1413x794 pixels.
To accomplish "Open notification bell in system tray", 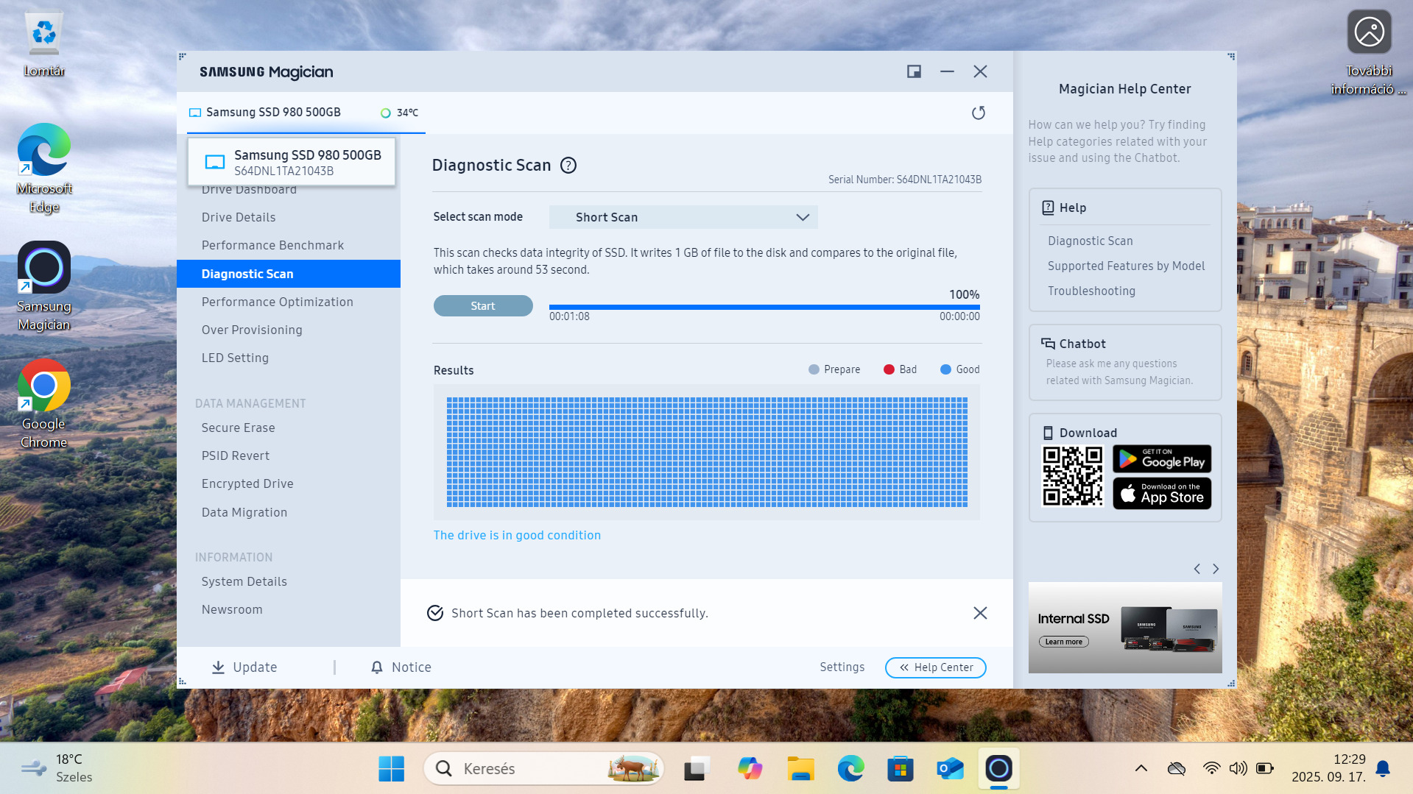I will tap(1383, 768).
